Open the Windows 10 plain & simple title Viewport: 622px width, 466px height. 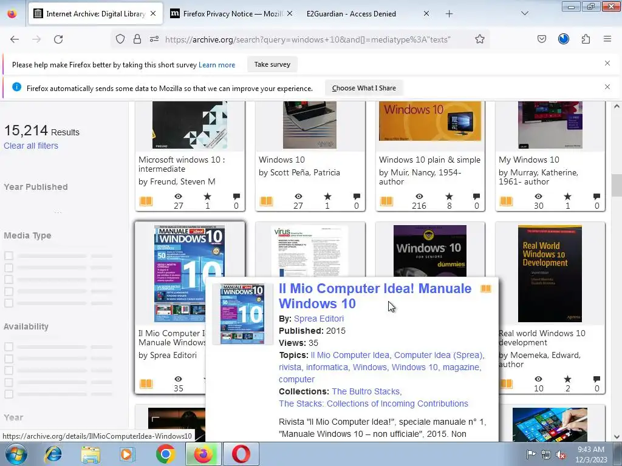(x=429, y=160)
